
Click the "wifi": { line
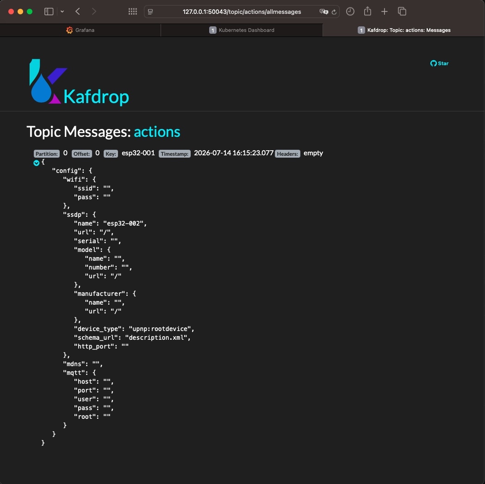[x=80, y=179]
